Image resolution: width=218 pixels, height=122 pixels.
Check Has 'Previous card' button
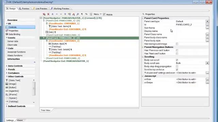click(x=177, y=50)
